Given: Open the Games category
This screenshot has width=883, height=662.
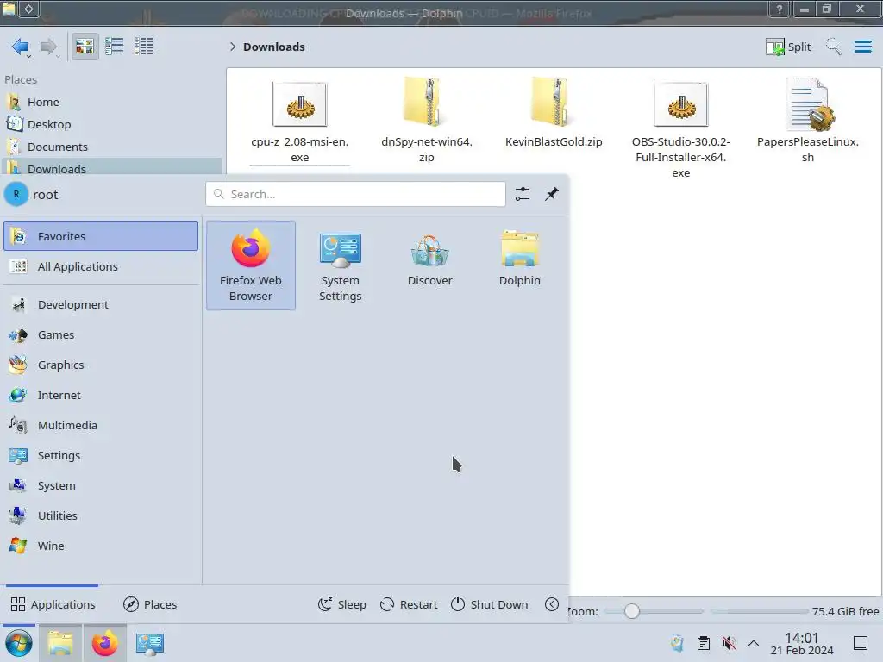Looking at the screenshot, I should (101, 335).
